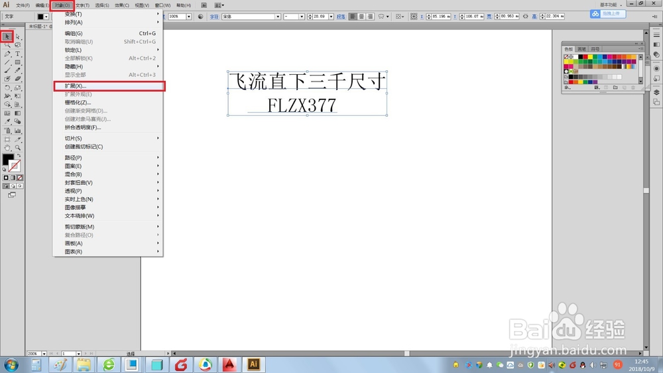The width and height of the screenshot is (663, 373).
Task: Select the Pen tool
Action: click(7, 54)
